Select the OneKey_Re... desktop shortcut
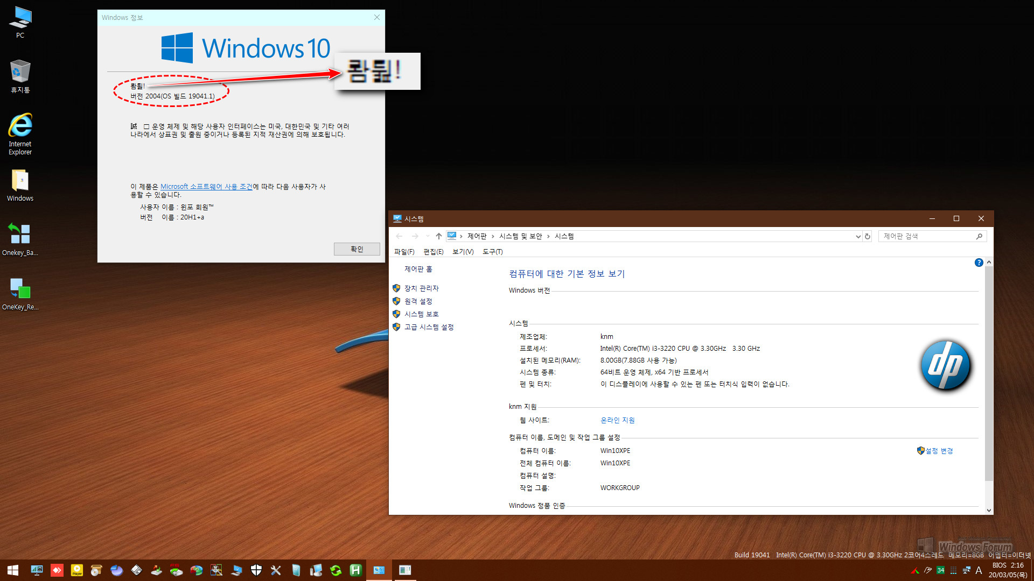 pyautogui.click(x=20, y=294)
